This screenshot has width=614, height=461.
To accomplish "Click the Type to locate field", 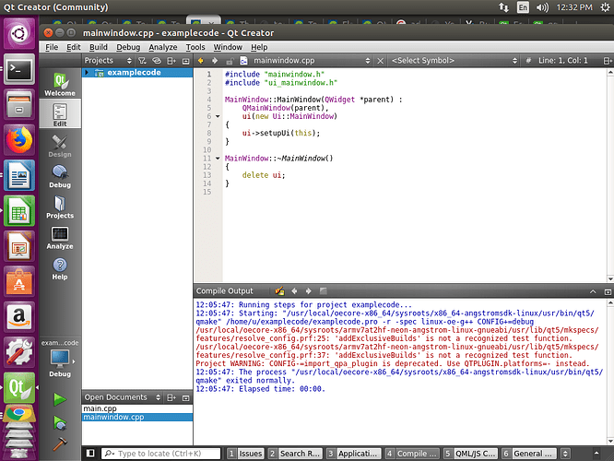I will 161,454.
